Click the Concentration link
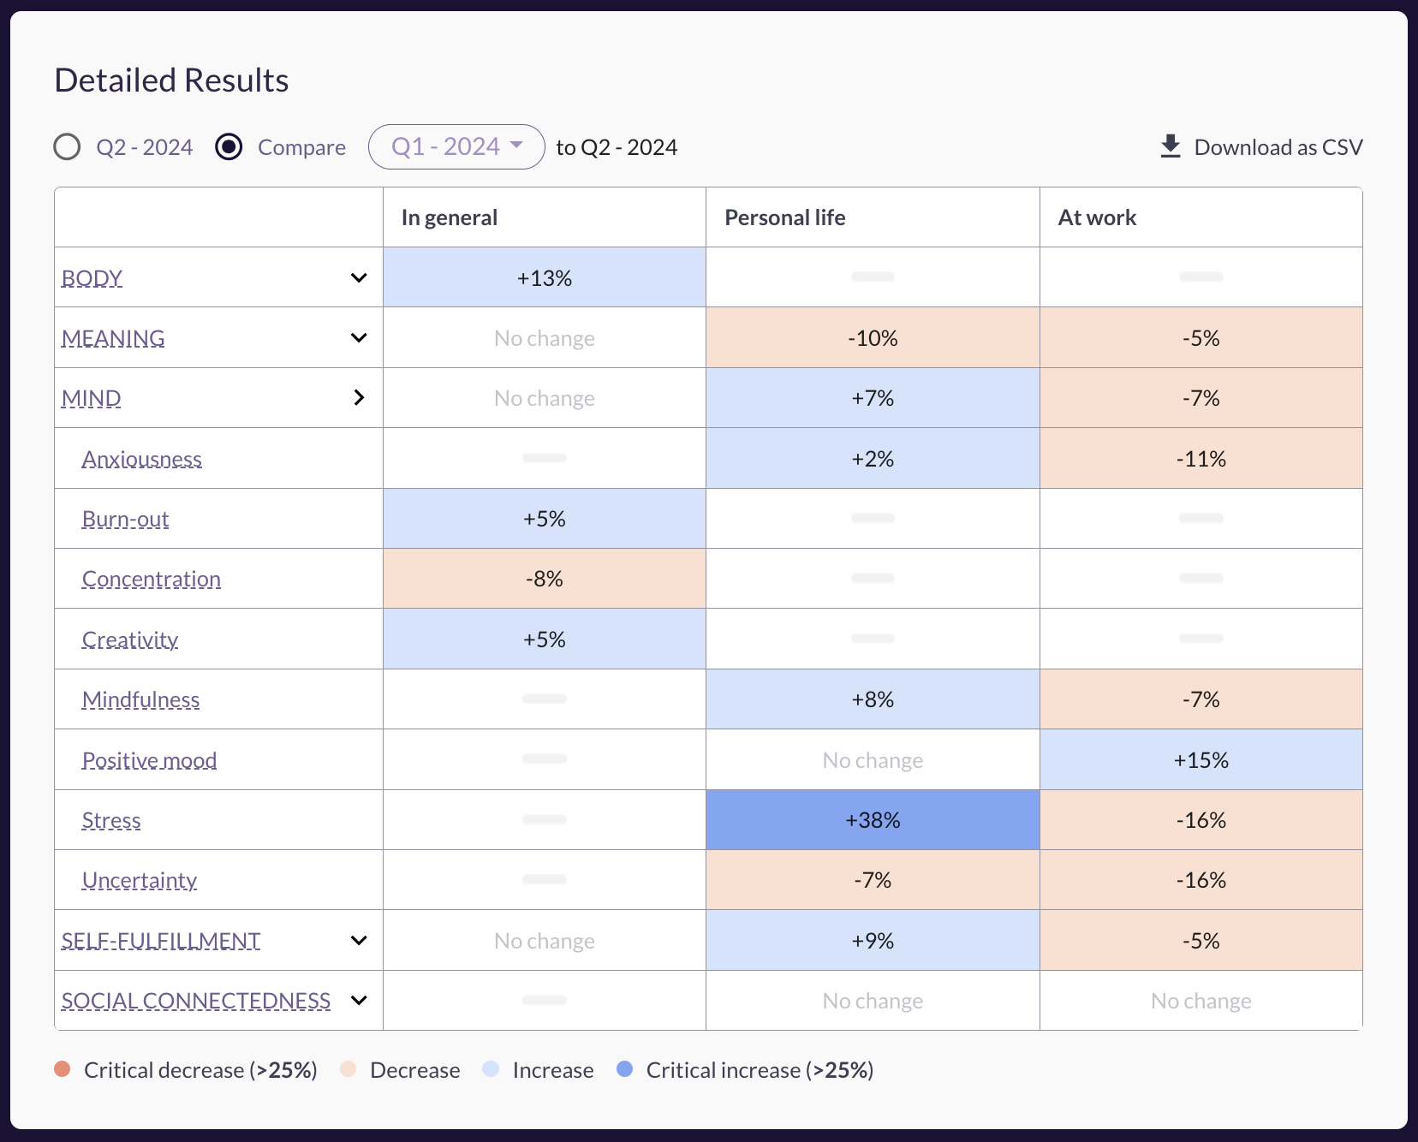Image resolution: width=1418 pixels, height=1142 pixels. coord(152,580)
